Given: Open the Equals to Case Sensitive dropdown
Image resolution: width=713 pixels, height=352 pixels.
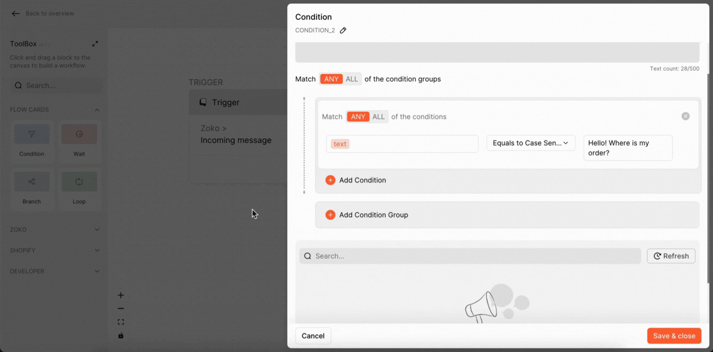Looking at the screenshot, I should coord(531,143).
